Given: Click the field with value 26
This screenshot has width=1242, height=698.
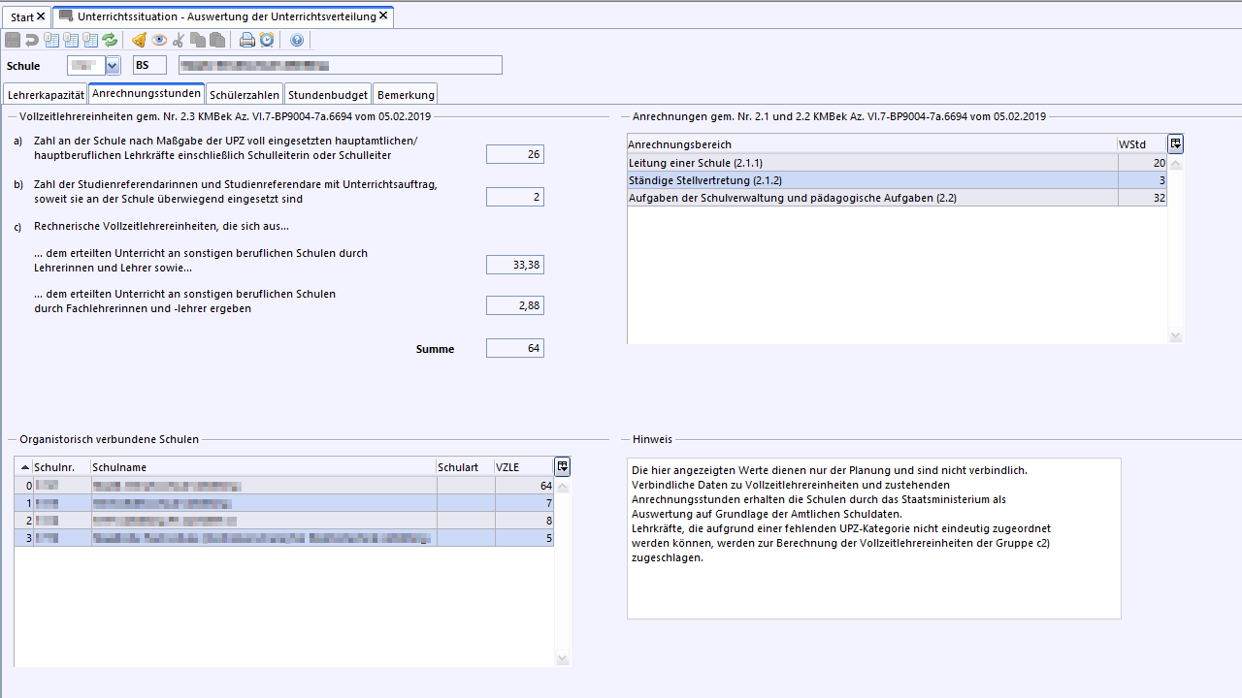Looking at the screenshot, I should tap(515, 154).
